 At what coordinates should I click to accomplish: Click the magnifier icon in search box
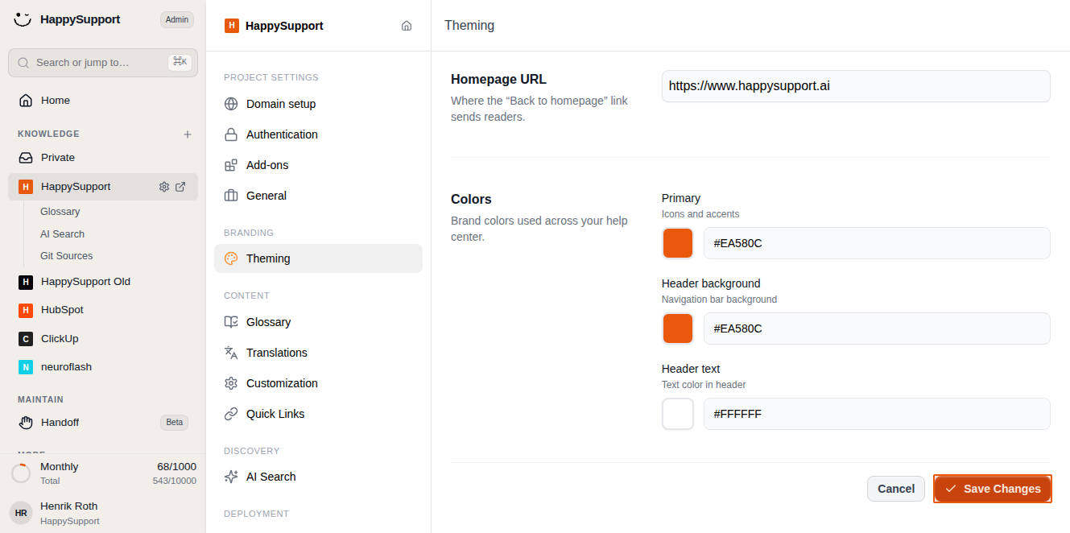pos(23,63)
